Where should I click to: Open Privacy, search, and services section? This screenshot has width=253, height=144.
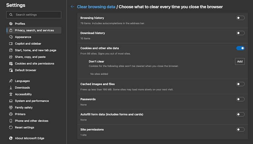pos(34,30)
